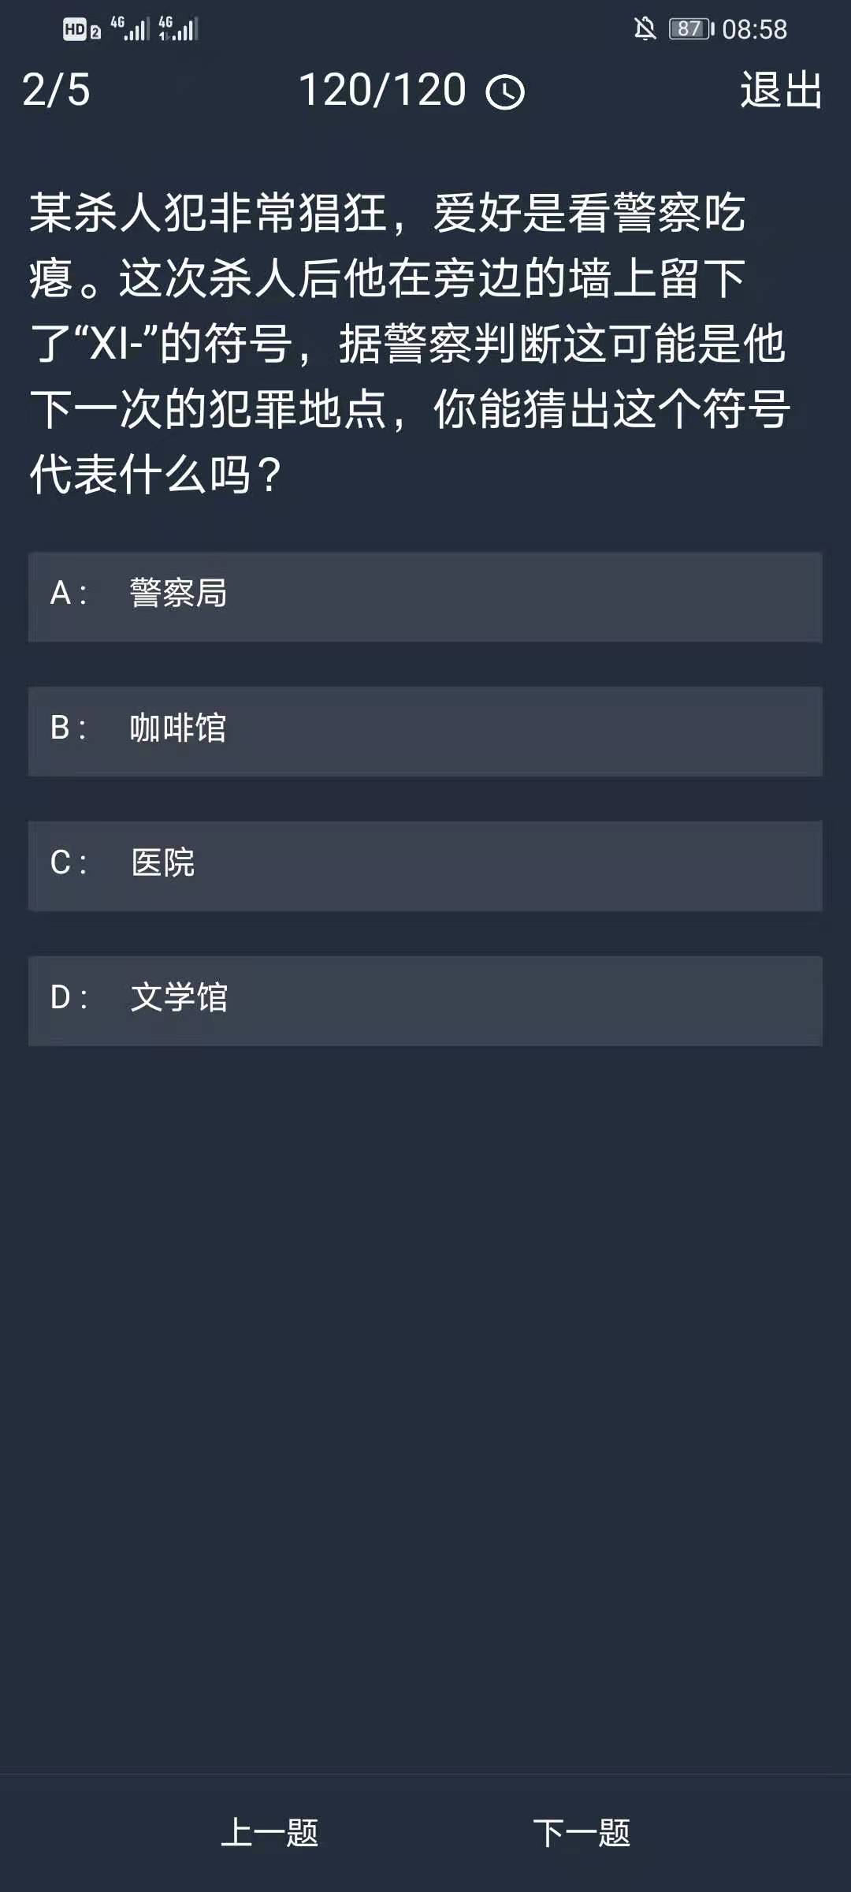Viewport: 851px width, 1892px height.
Task: Tap the "XI-" symbol in the question
Action: coord(115,345)
